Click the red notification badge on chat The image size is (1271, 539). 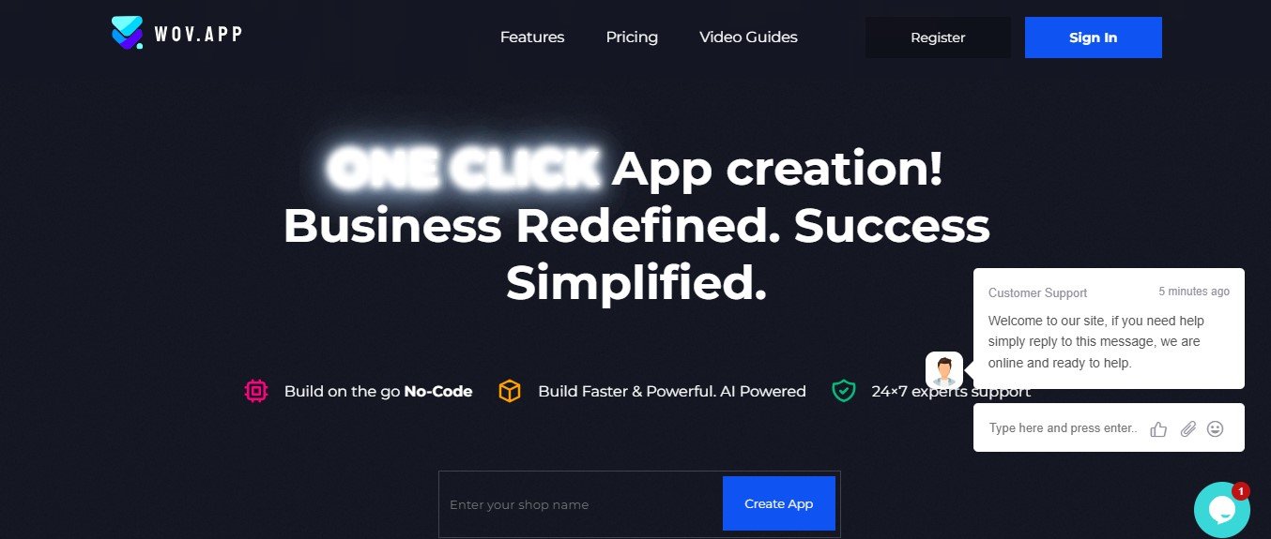pos(1241,491)
